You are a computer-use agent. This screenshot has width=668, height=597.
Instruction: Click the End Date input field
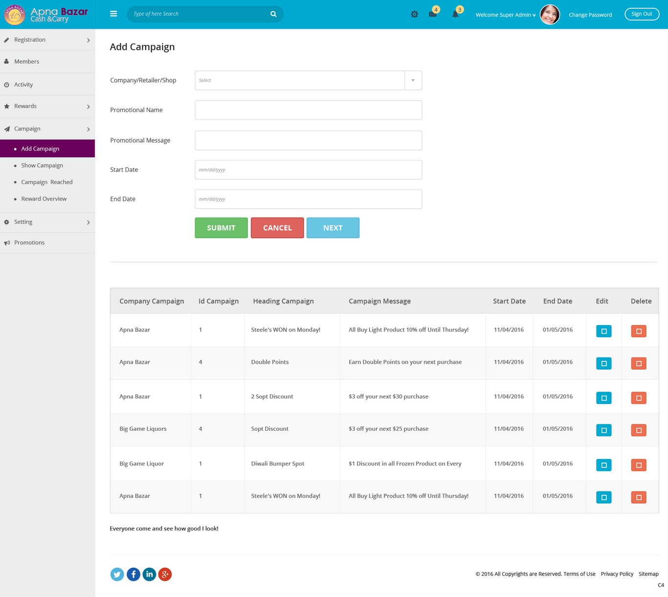click(309, 199)
